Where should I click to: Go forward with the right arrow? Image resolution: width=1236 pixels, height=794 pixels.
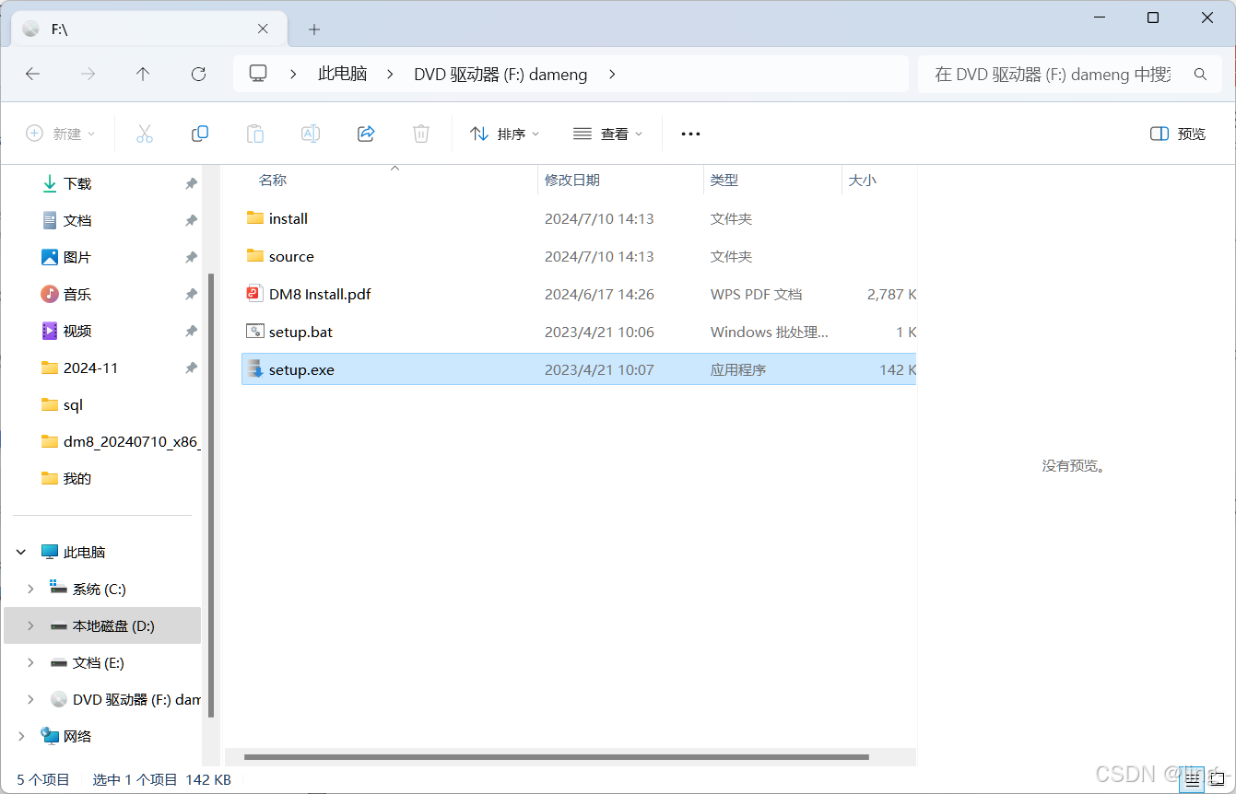tap(88, 74)
